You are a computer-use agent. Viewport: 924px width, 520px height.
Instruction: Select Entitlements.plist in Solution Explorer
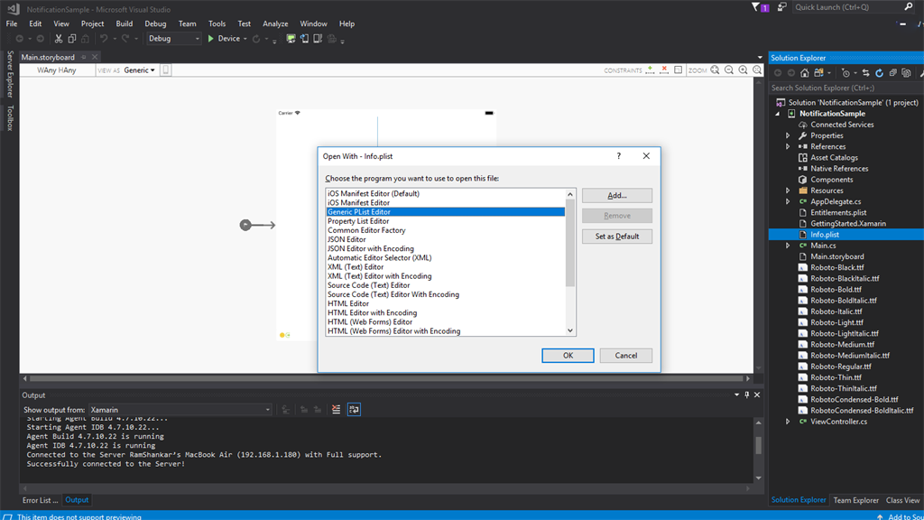pyautogui.click(x=838, y=212)
